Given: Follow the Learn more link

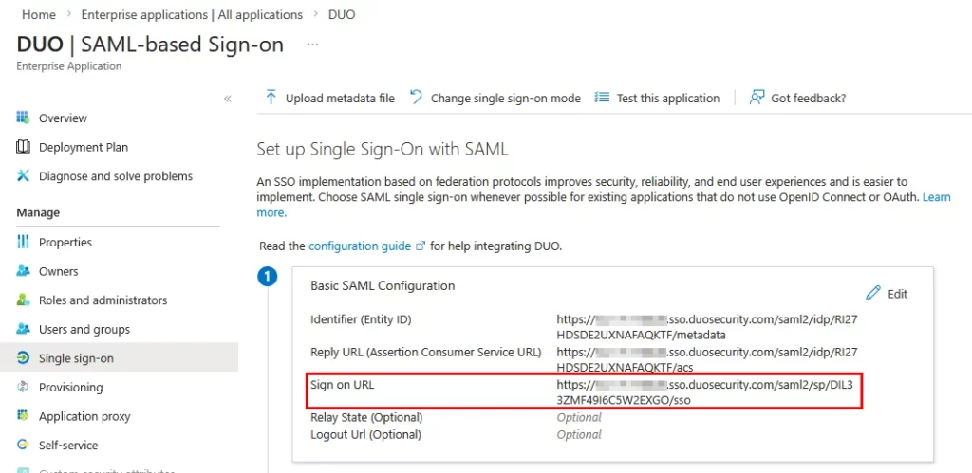Looking at the screenshot, I should [x=937, y=197].
